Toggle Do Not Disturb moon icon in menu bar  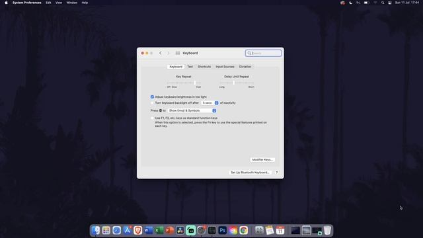(350, 3)
